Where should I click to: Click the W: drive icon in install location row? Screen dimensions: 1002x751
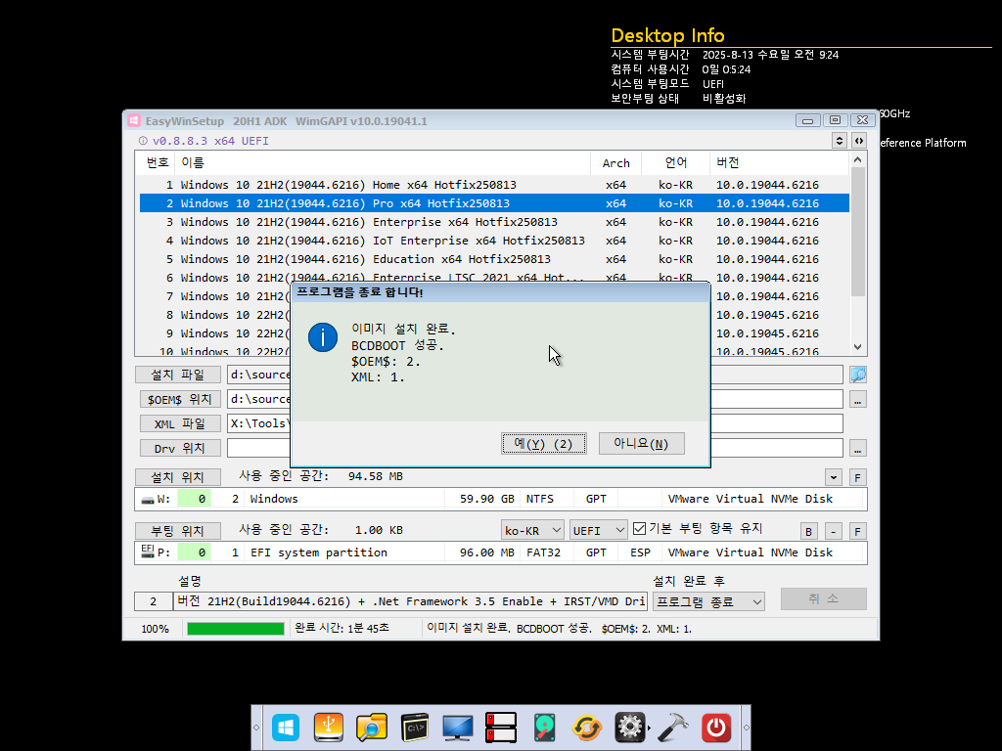click(x=148, y=500)
